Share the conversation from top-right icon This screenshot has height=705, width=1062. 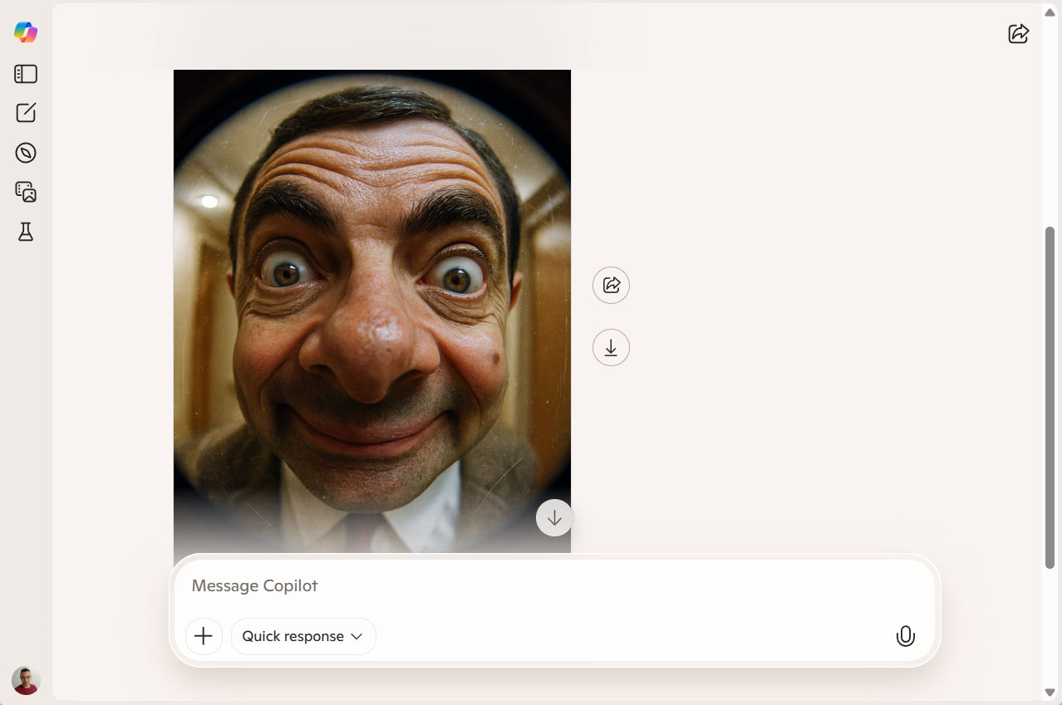click(x=1018, y=33)
